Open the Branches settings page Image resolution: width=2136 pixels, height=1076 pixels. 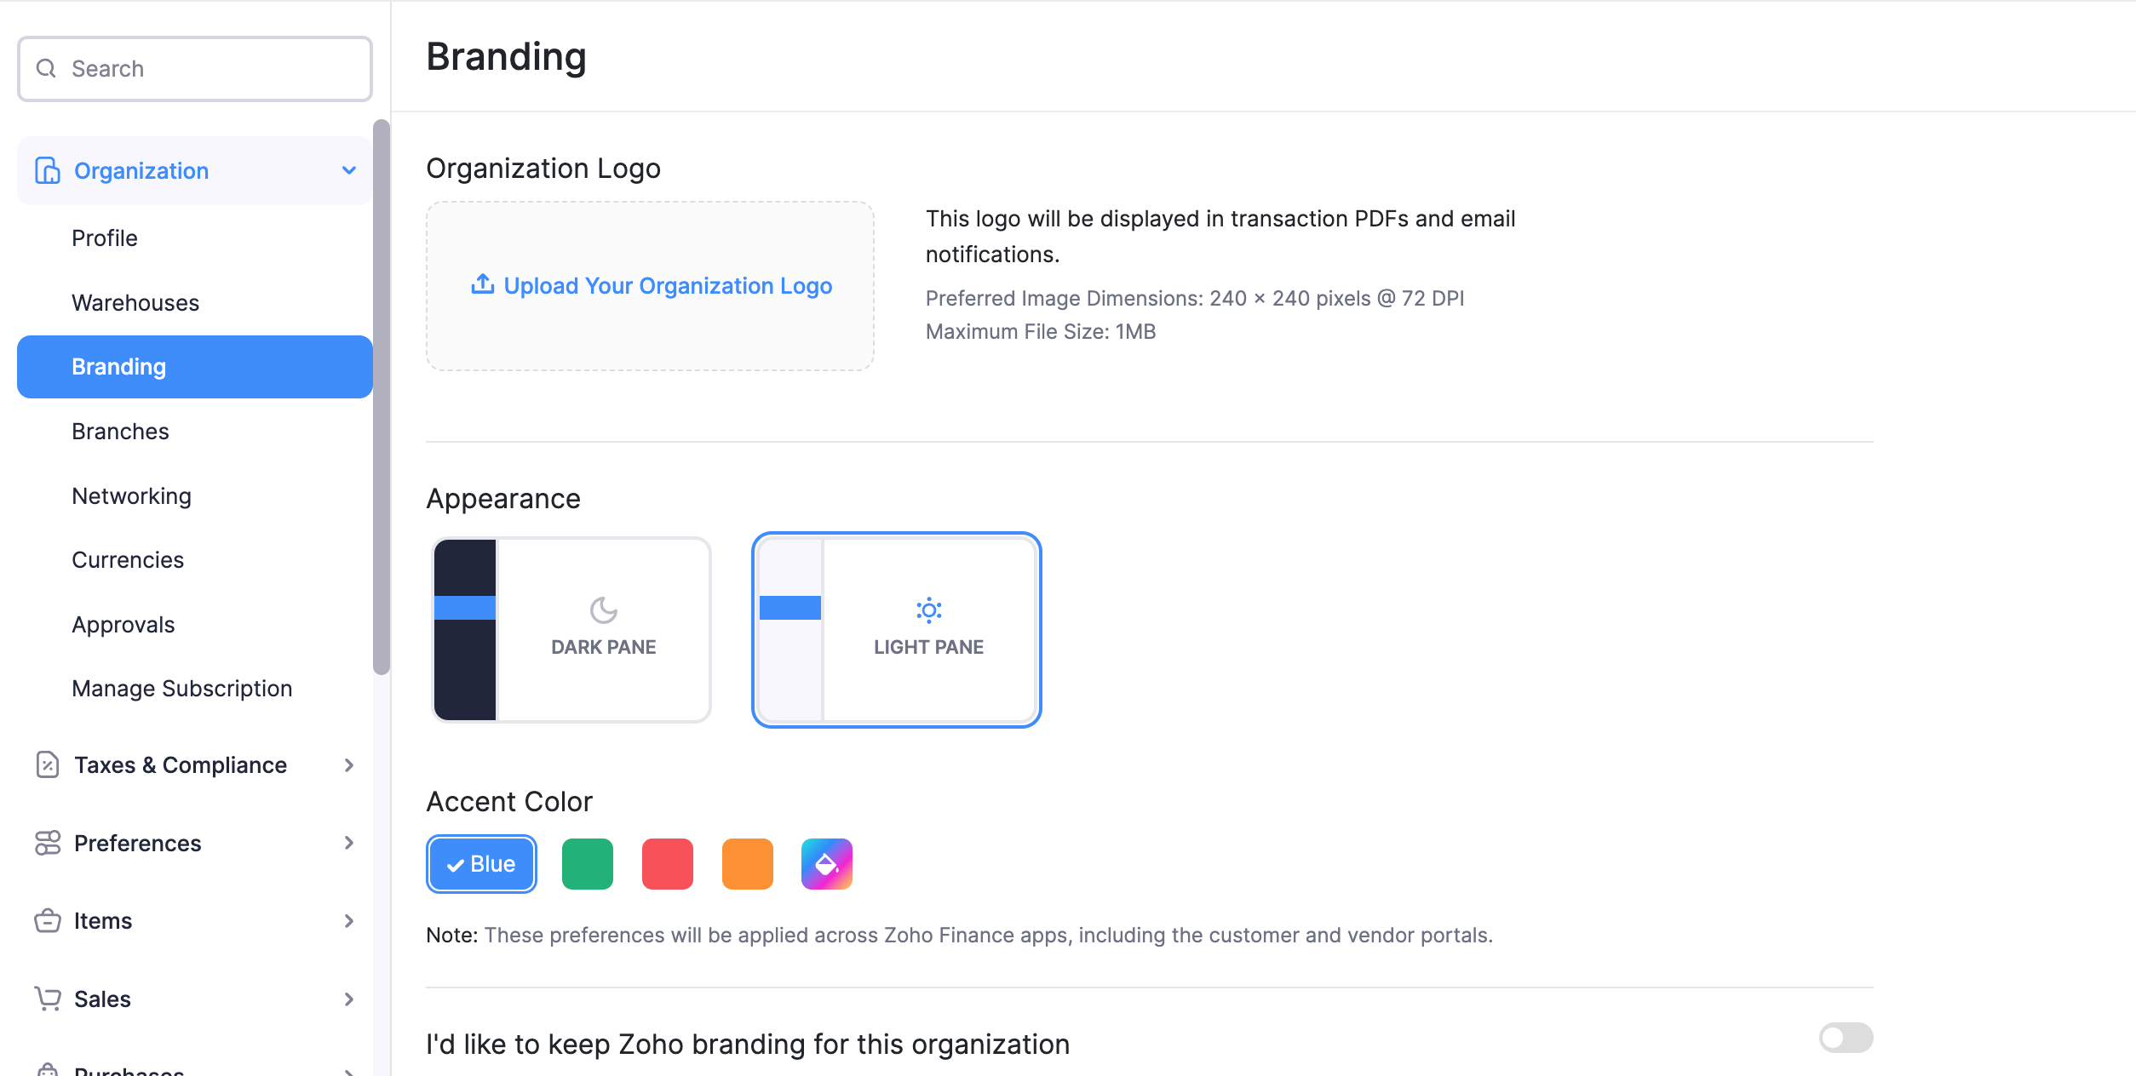(x=119, y=431)
